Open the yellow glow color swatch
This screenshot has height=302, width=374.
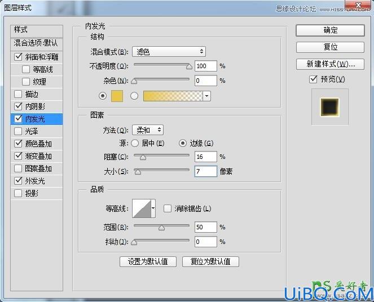117,96
